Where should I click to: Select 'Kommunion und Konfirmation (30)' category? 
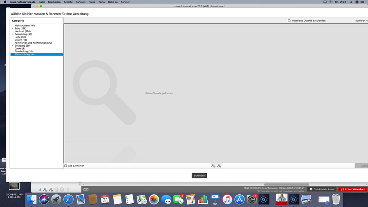click(33, 43)
